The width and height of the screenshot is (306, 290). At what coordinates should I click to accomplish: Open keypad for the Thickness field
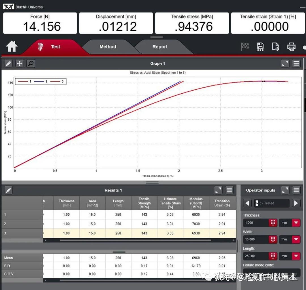click(x=273, y=223)
